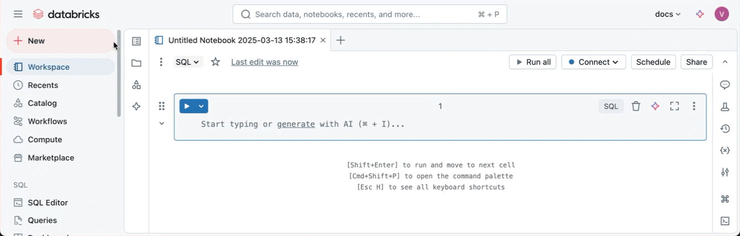Open MLflow experiments flask icon
740x236 pixels.
[x=725, y=107]
